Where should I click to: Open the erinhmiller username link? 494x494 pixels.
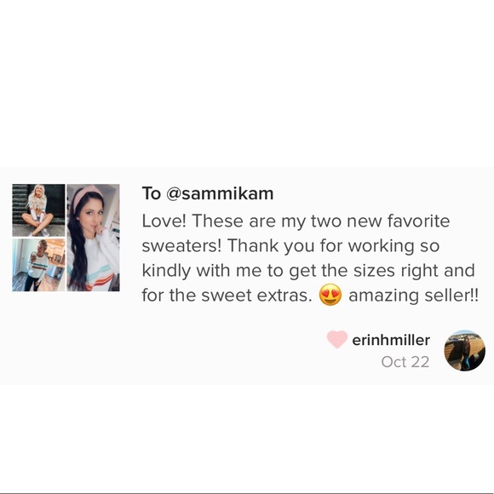(391, 340)
